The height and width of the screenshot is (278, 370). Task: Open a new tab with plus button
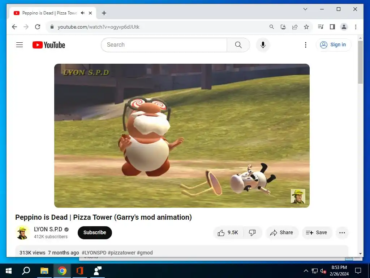tap(104, 13)
